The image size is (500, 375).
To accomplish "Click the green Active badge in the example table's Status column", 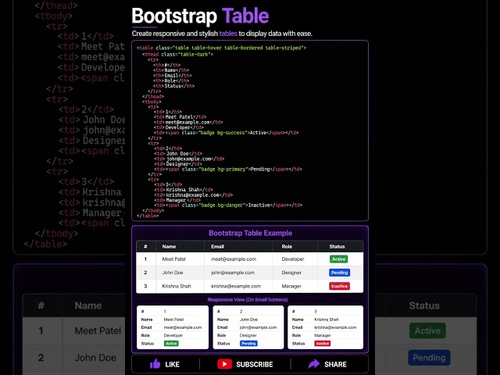I will [338, 259].
